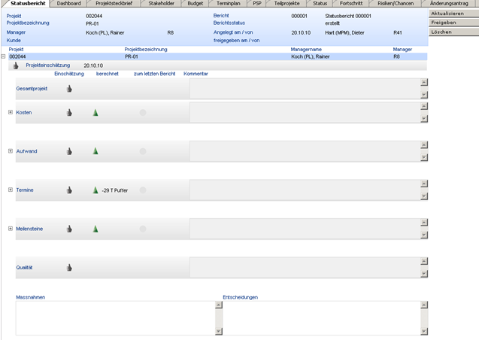This screenshot has height=343, width=479.
Task: Click the grey last-report indicator for Aufwand
Action: [143, 151]
